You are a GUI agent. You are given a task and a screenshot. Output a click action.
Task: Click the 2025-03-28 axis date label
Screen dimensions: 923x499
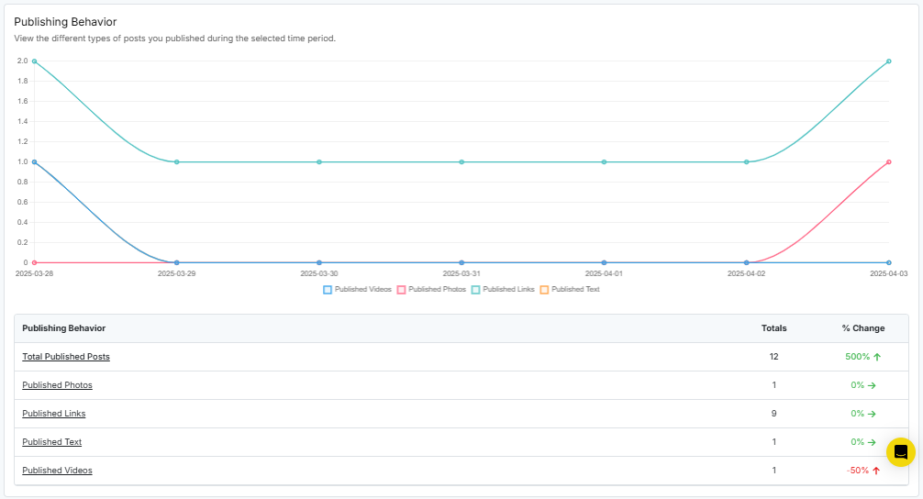[34, 273]
